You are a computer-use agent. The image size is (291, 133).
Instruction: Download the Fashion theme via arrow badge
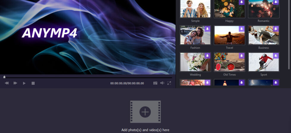[207, 29]
